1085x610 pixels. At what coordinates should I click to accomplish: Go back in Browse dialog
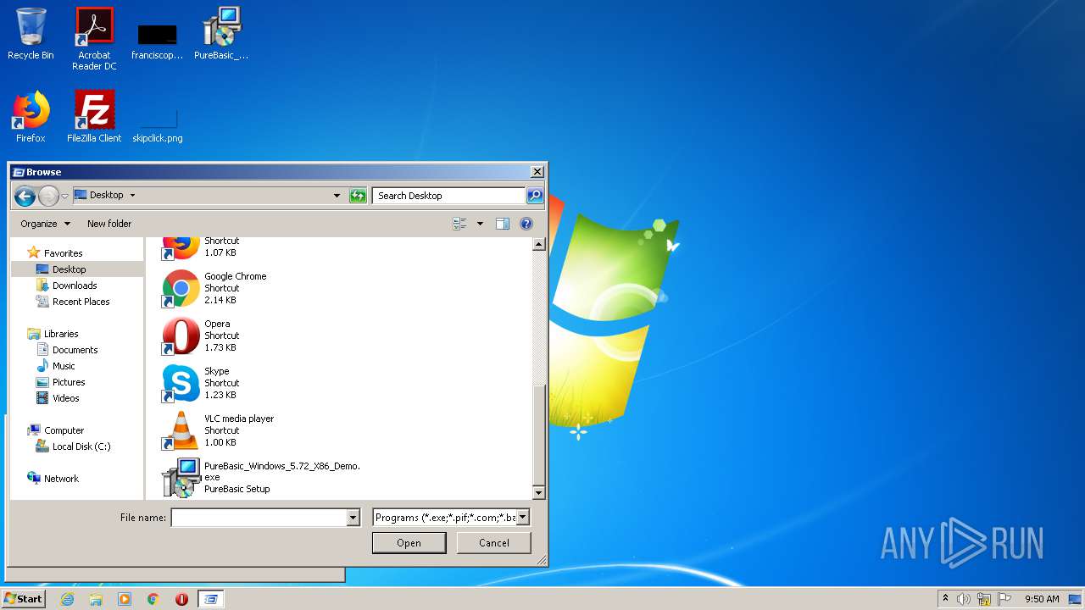click(25, 197)
